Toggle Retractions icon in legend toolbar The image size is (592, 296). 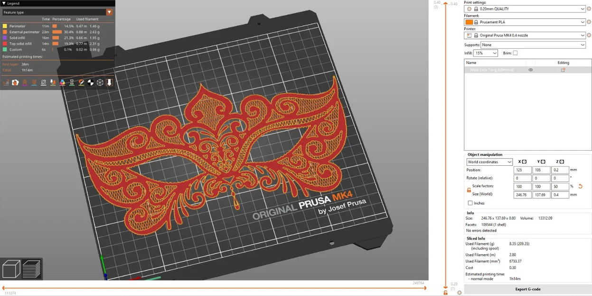(25, 82)
